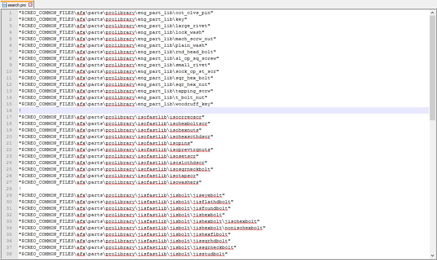Click the line ending with sl_cp_sq_screw

[119, 58]
